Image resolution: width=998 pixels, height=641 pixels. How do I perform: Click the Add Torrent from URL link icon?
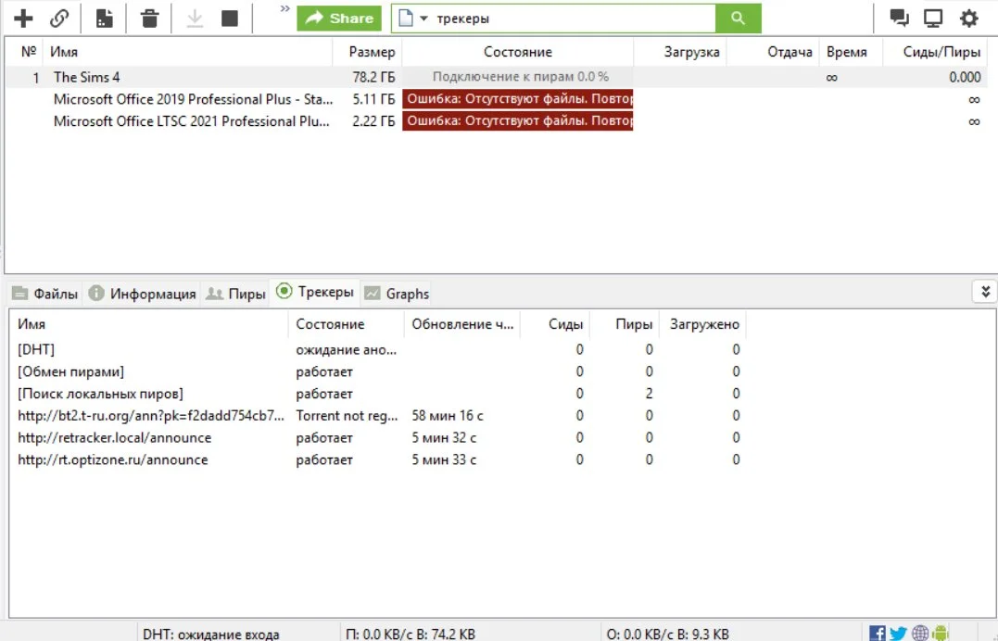tap(59, 18)
